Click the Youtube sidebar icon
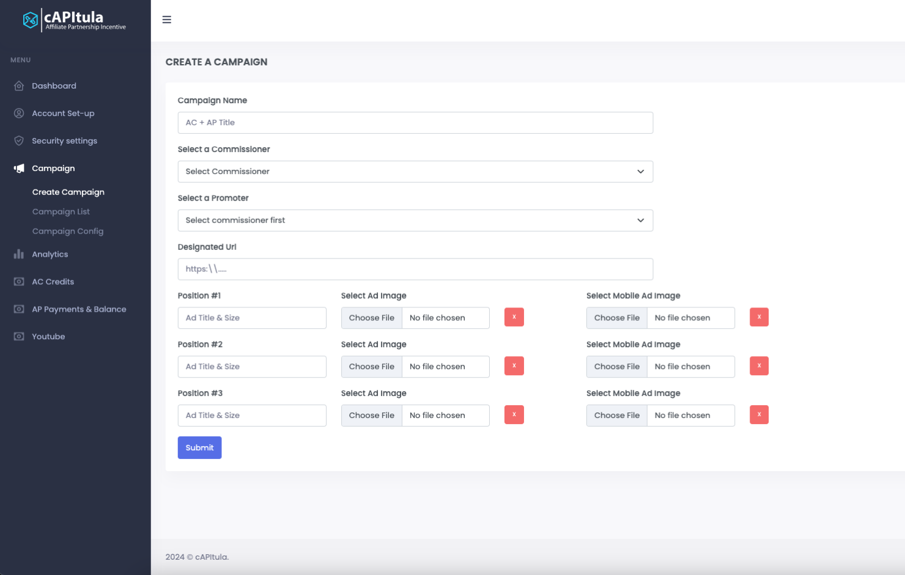 (x=19, y=337)
